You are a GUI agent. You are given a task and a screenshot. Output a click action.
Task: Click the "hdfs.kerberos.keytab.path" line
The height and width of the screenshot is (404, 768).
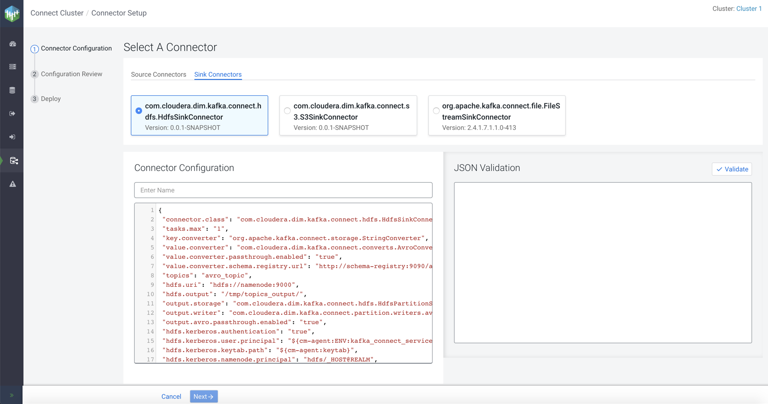coord(260,350)
